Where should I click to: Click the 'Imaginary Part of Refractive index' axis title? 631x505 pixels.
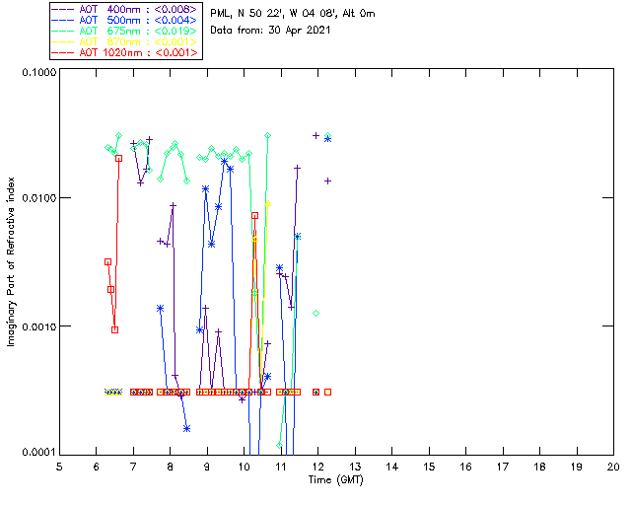pos(11,261)
